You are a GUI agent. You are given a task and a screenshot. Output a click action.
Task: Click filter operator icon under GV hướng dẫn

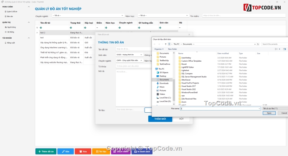click(139, 28)
